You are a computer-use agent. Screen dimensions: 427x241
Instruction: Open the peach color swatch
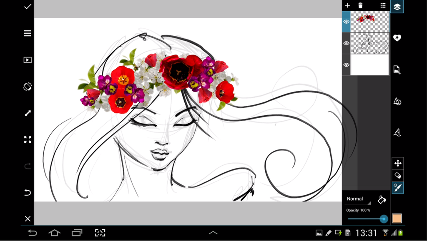pos(397,219)
